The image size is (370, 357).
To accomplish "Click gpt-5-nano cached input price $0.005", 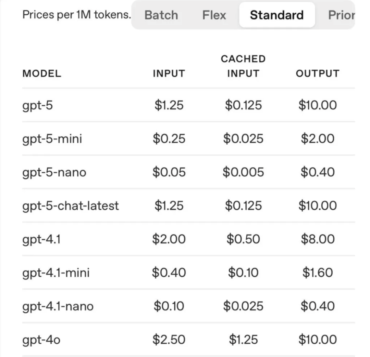I will (x=243, y=172).
